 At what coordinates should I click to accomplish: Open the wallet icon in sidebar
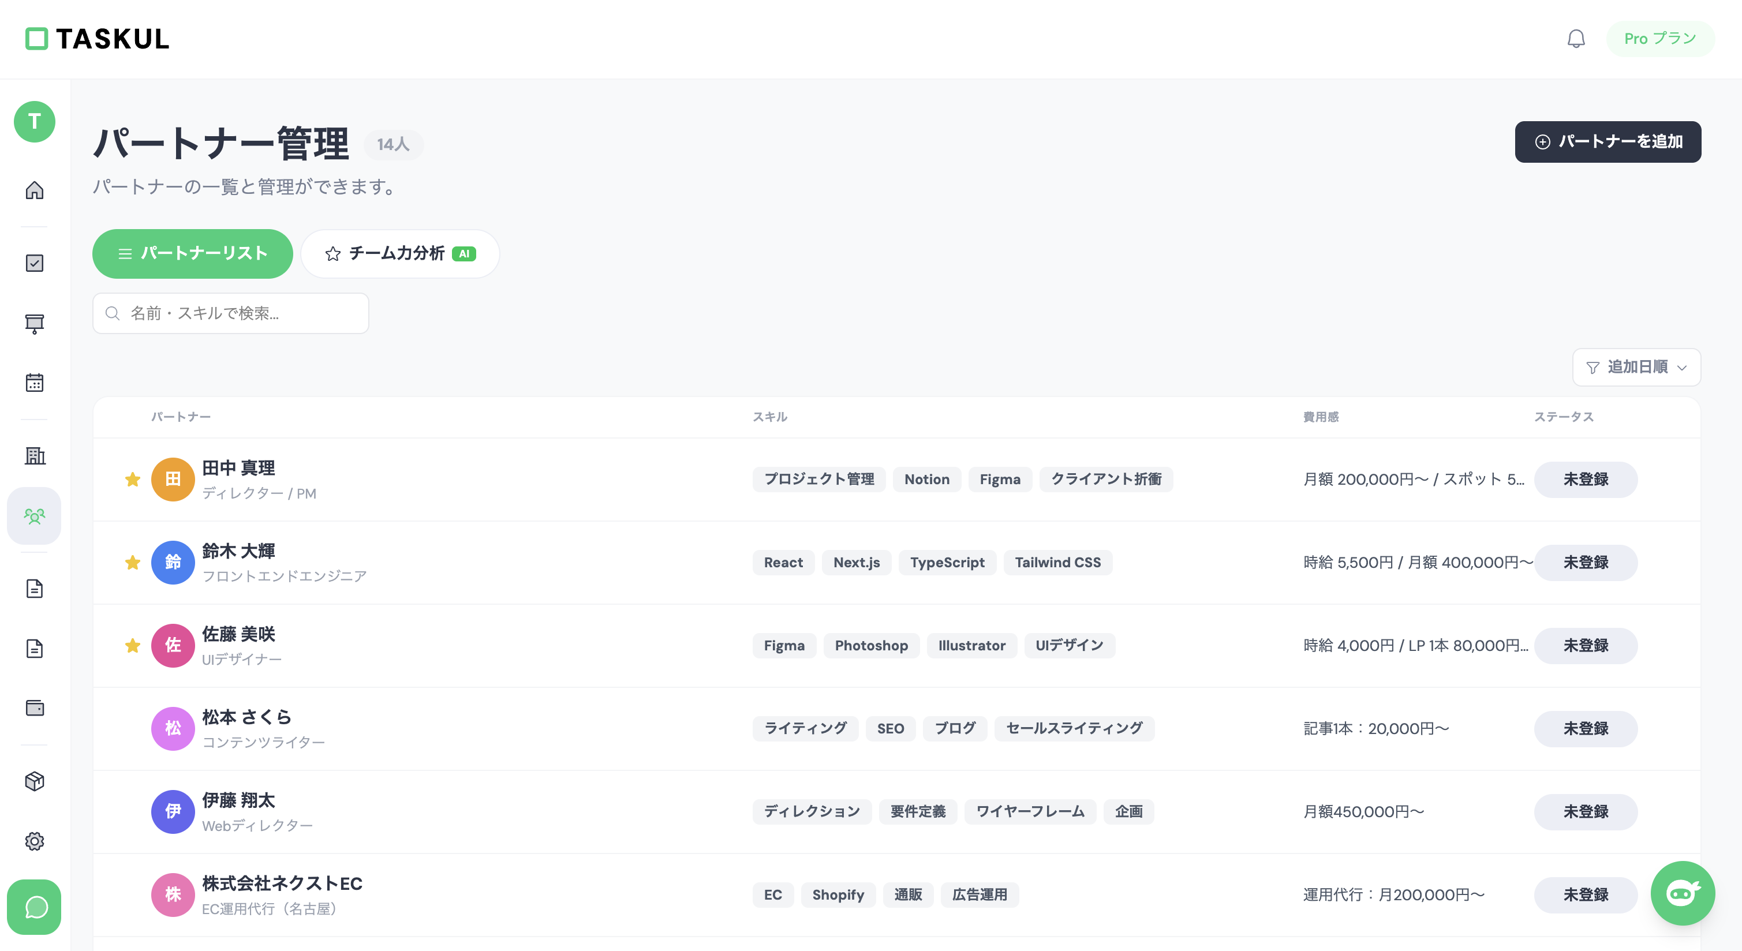pyautogui.click(x=35, y=709)
